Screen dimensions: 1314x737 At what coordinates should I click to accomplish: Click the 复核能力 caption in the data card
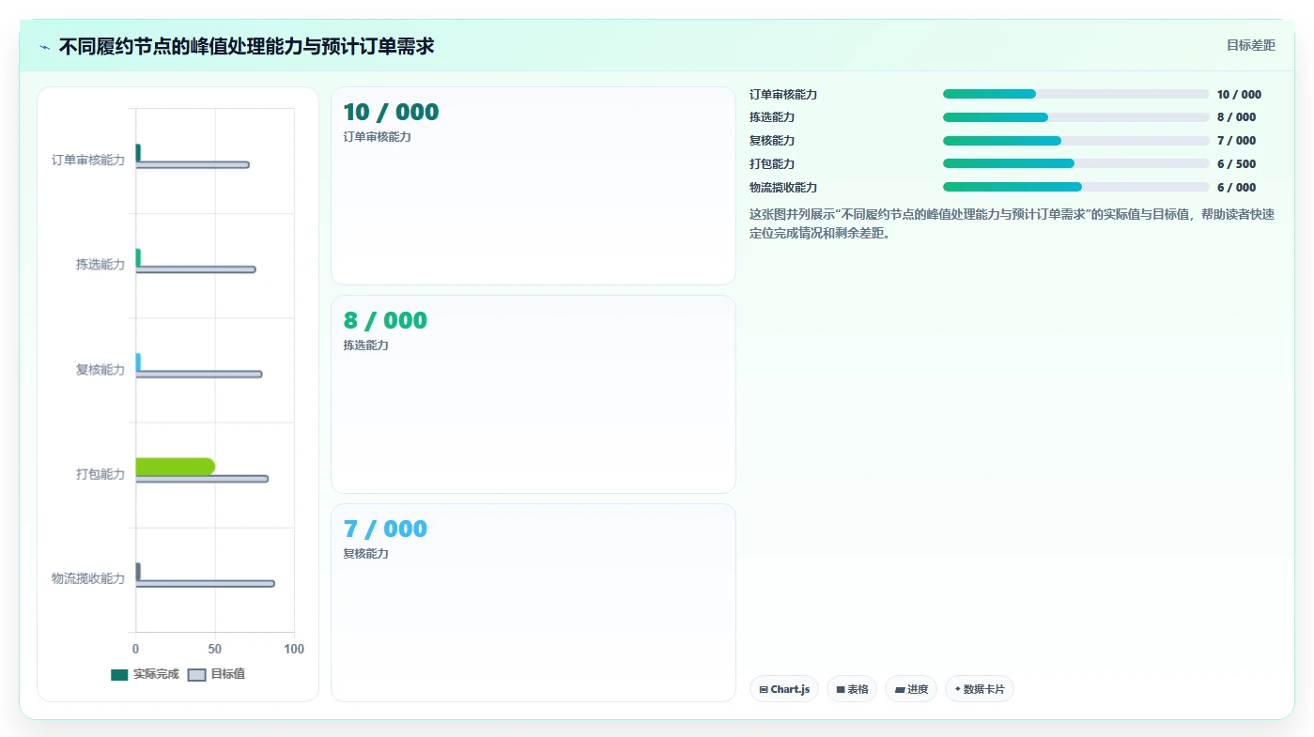366,554
